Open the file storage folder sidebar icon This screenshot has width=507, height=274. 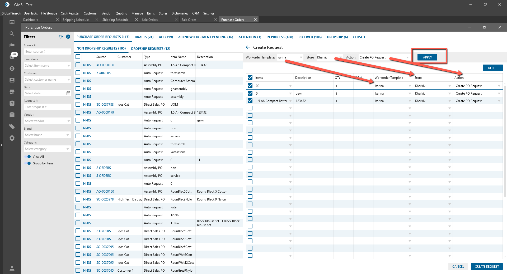pyautogui.click(x=12, y=45)
